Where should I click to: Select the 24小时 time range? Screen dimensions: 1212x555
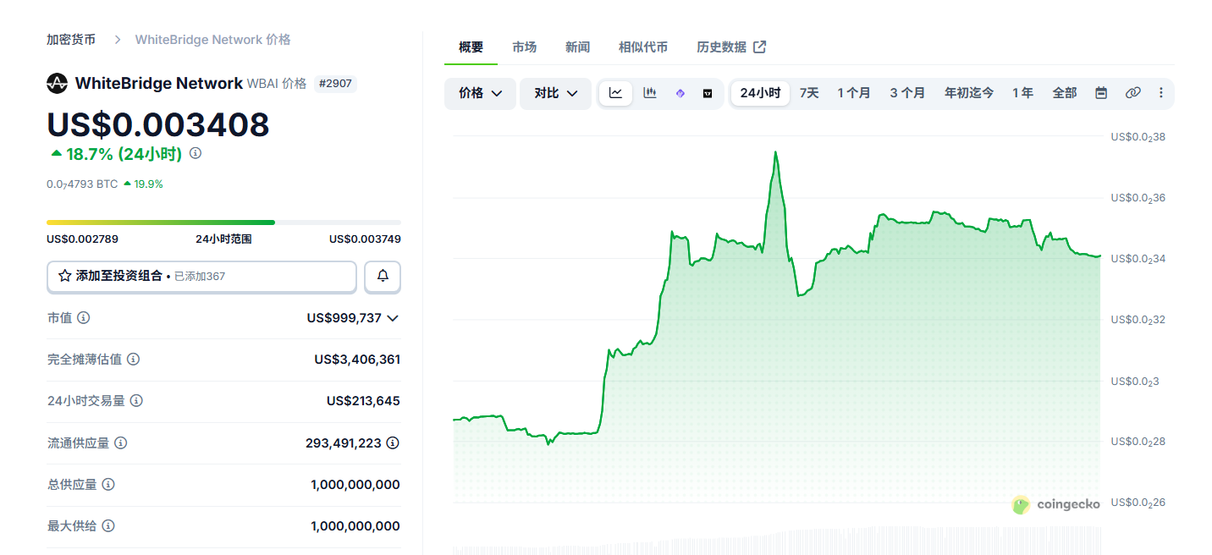tap(760, 93)
